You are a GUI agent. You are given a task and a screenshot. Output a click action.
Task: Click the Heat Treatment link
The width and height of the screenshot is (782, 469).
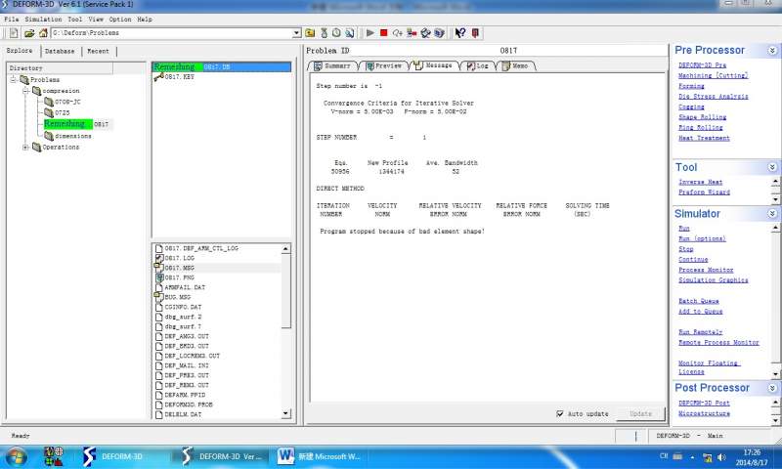704,138
